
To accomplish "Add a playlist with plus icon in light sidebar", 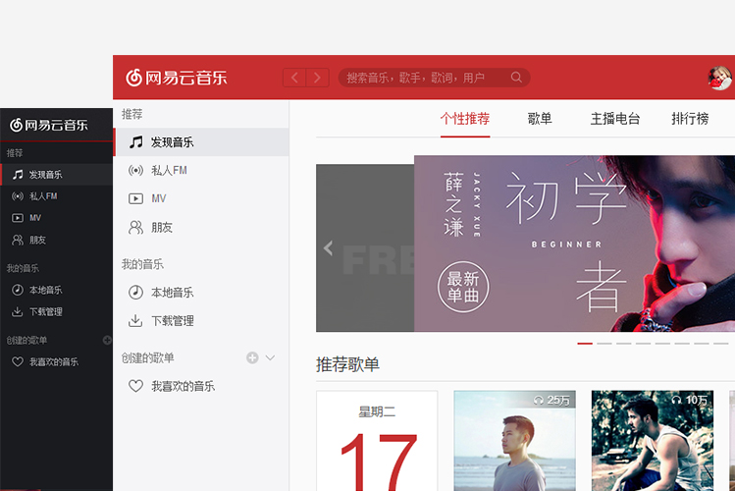I will point(252,357).
